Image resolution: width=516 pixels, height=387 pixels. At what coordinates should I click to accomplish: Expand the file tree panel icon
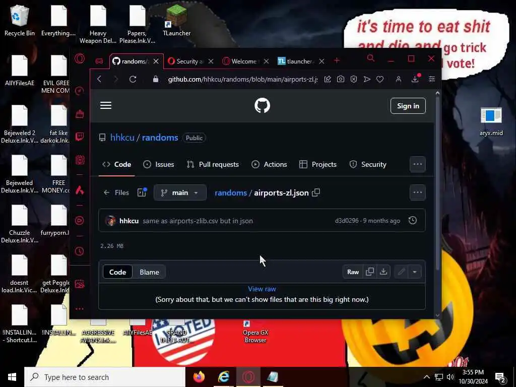[142, 192]
